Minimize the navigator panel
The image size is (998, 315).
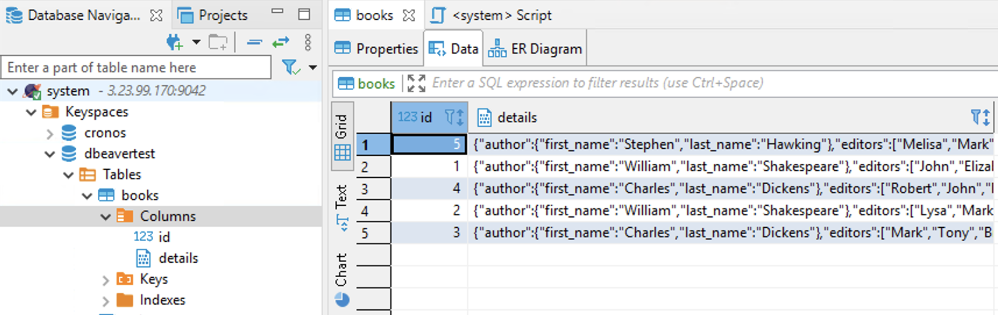(x=278, y=12)
